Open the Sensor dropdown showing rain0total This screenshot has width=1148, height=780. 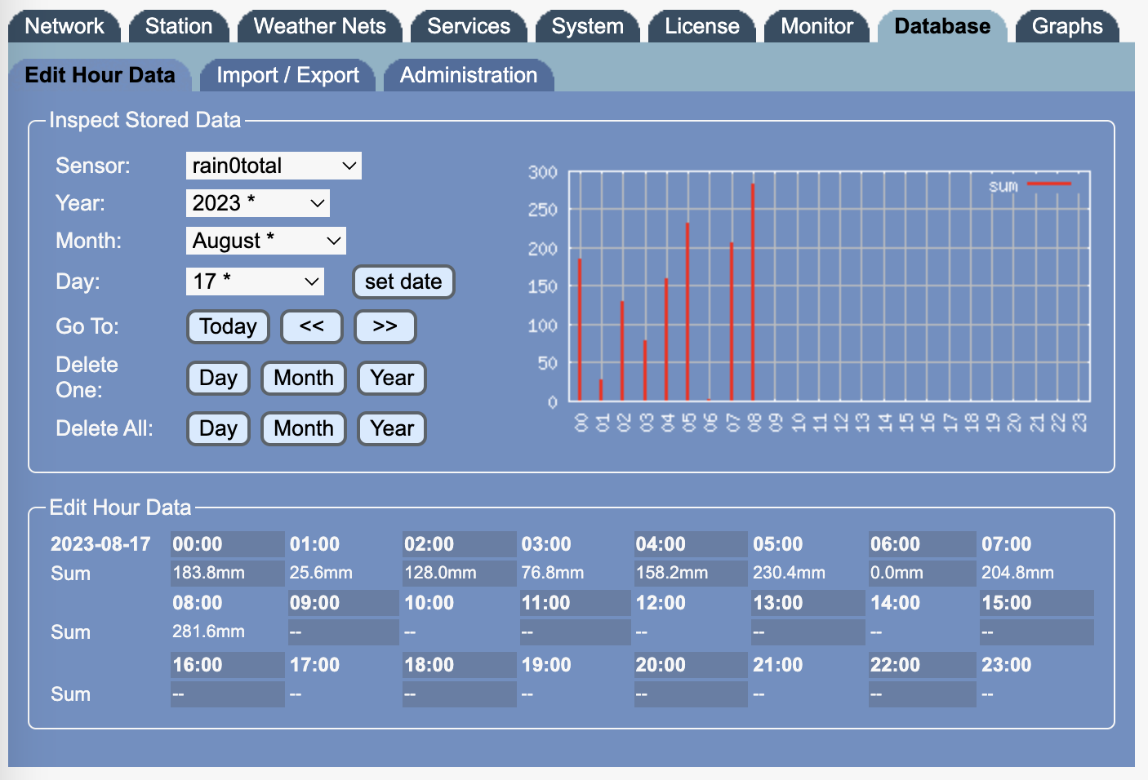274,166
